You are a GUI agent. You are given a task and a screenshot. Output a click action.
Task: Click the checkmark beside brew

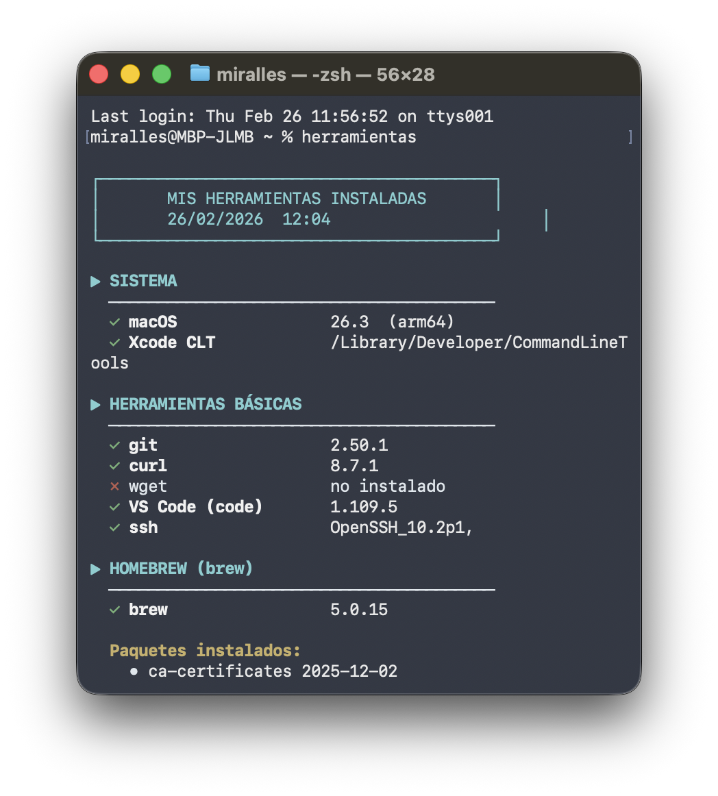pos(114,610)
